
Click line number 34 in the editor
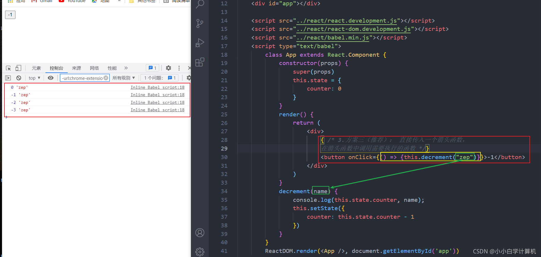[x=224, y=191]
